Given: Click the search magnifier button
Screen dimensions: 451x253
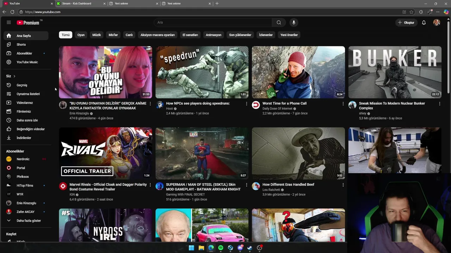Looking at the screenshot, I should [x=279, y=22].
